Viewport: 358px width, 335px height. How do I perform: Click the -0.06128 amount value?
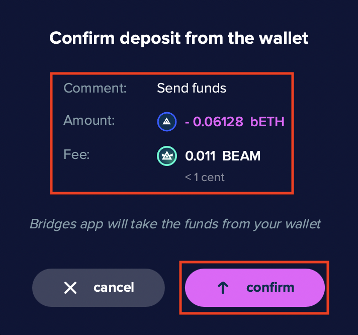[x=214, y=121]
